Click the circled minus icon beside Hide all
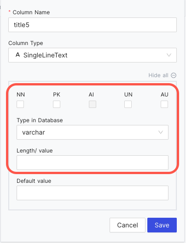The height and width of the screenshot is (243, 186). coord(174,75)
